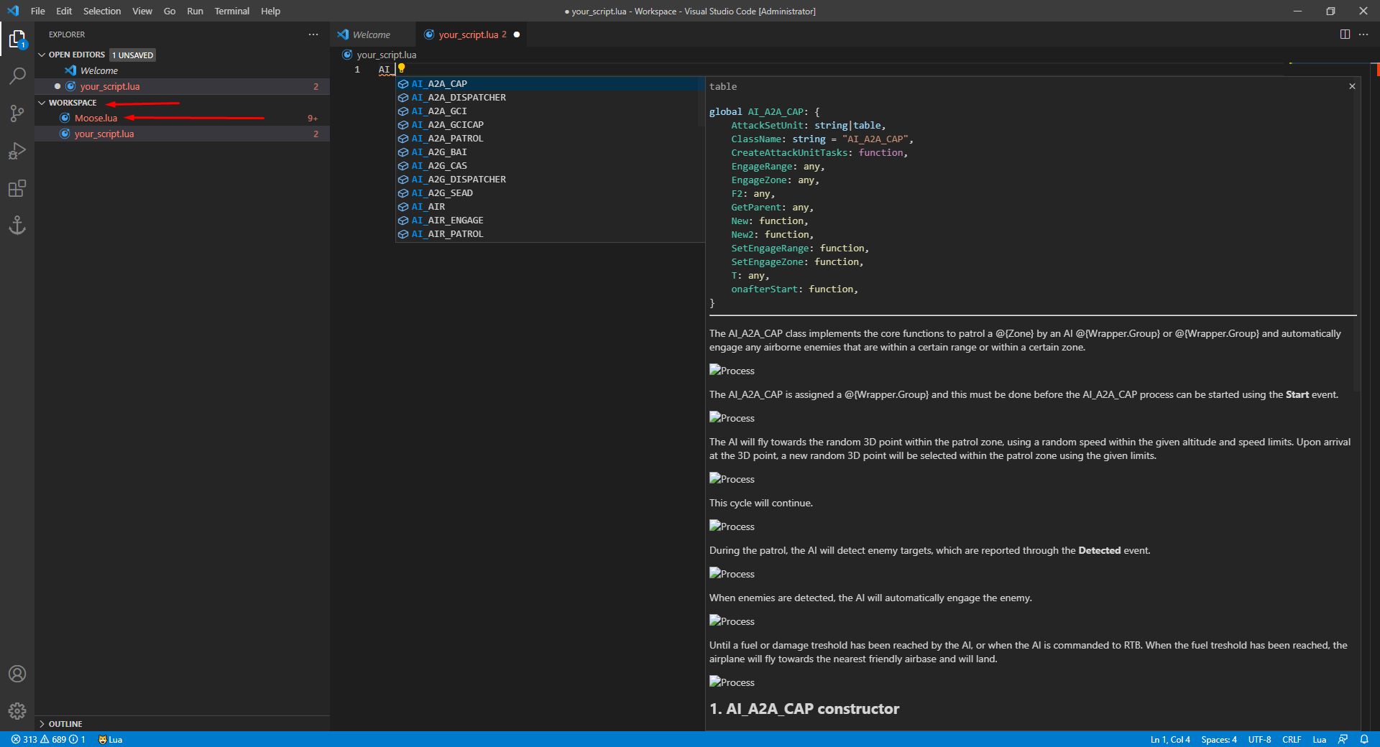
Task: Close the suggestion documentation panel
Action: pos(1352,86)
